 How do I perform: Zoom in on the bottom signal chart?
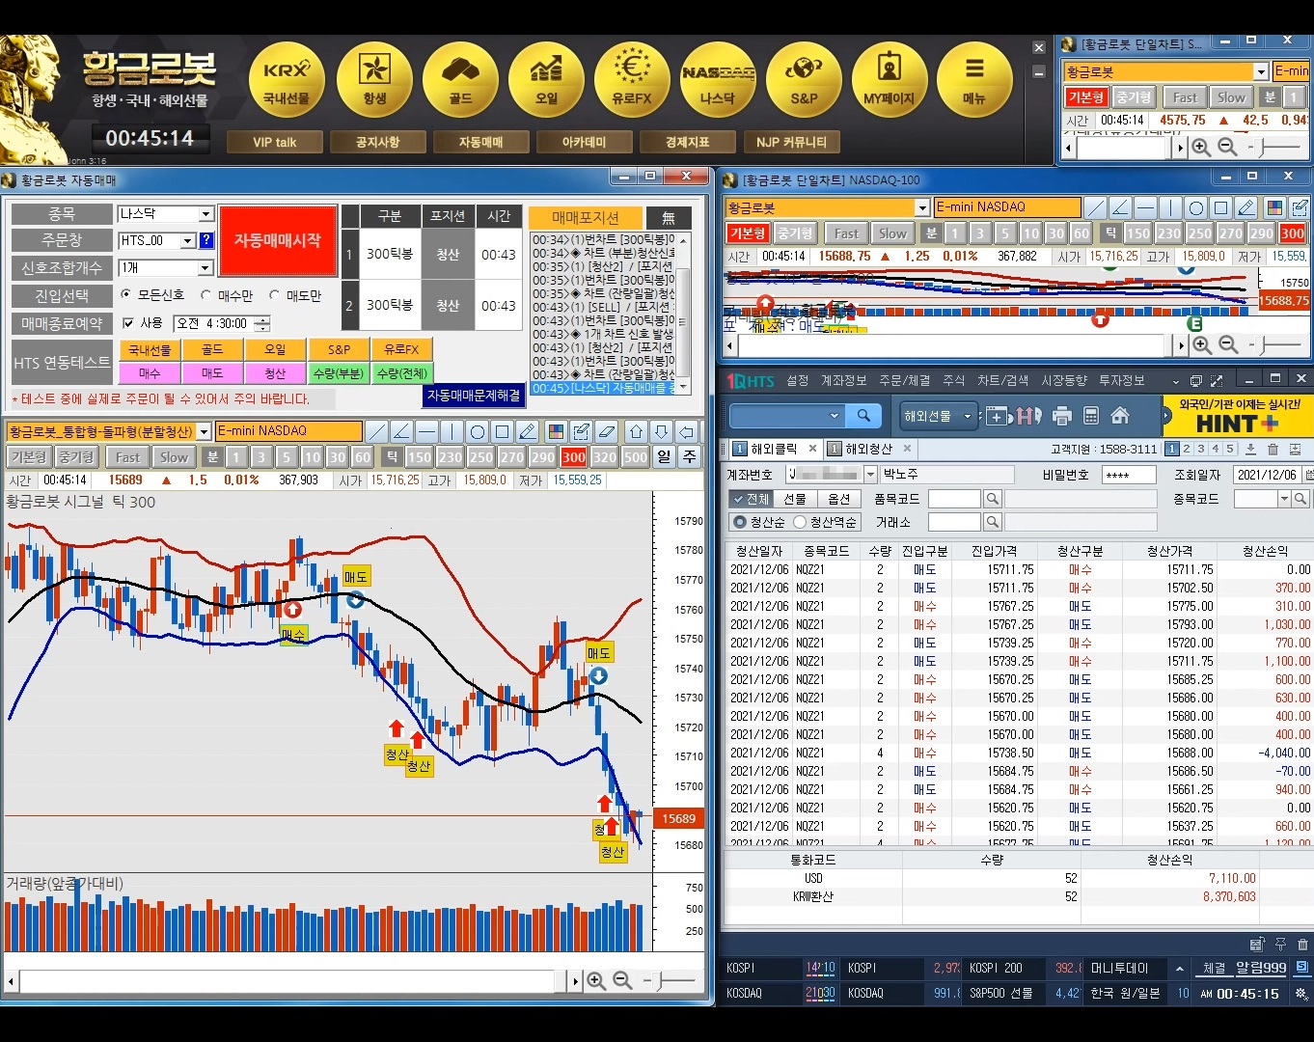(596, 981)
